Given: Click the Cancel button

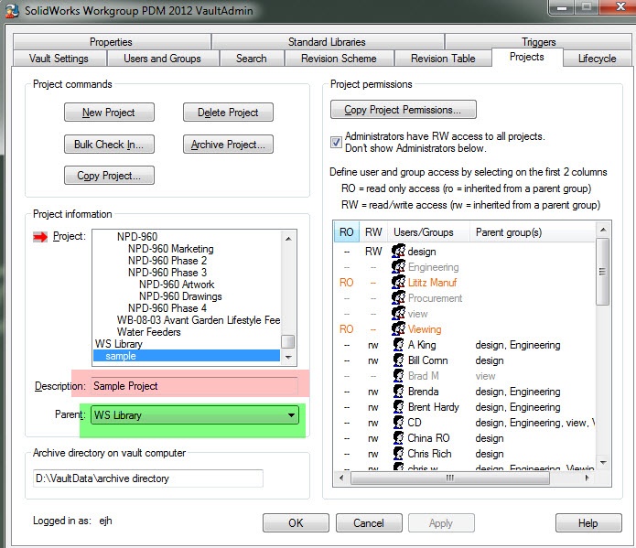Looking at the screenshot, I should point(369,523).
